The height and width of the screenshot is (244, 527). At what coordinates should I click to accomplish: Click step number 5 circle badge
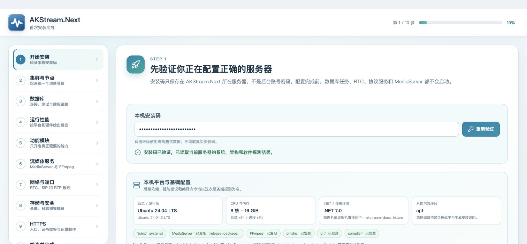click(x=21, y=143)
